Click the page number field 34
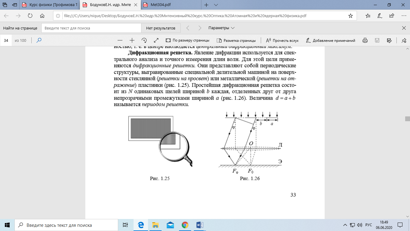410x231 pixels. [x=6, y=40]
